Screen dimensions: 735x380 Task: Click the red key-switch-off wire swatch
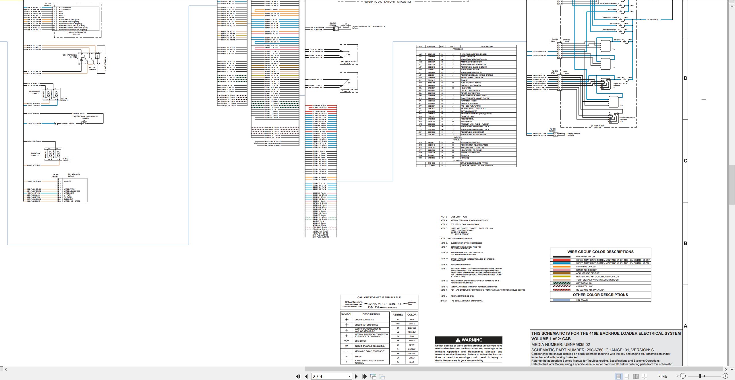point(561,260)
